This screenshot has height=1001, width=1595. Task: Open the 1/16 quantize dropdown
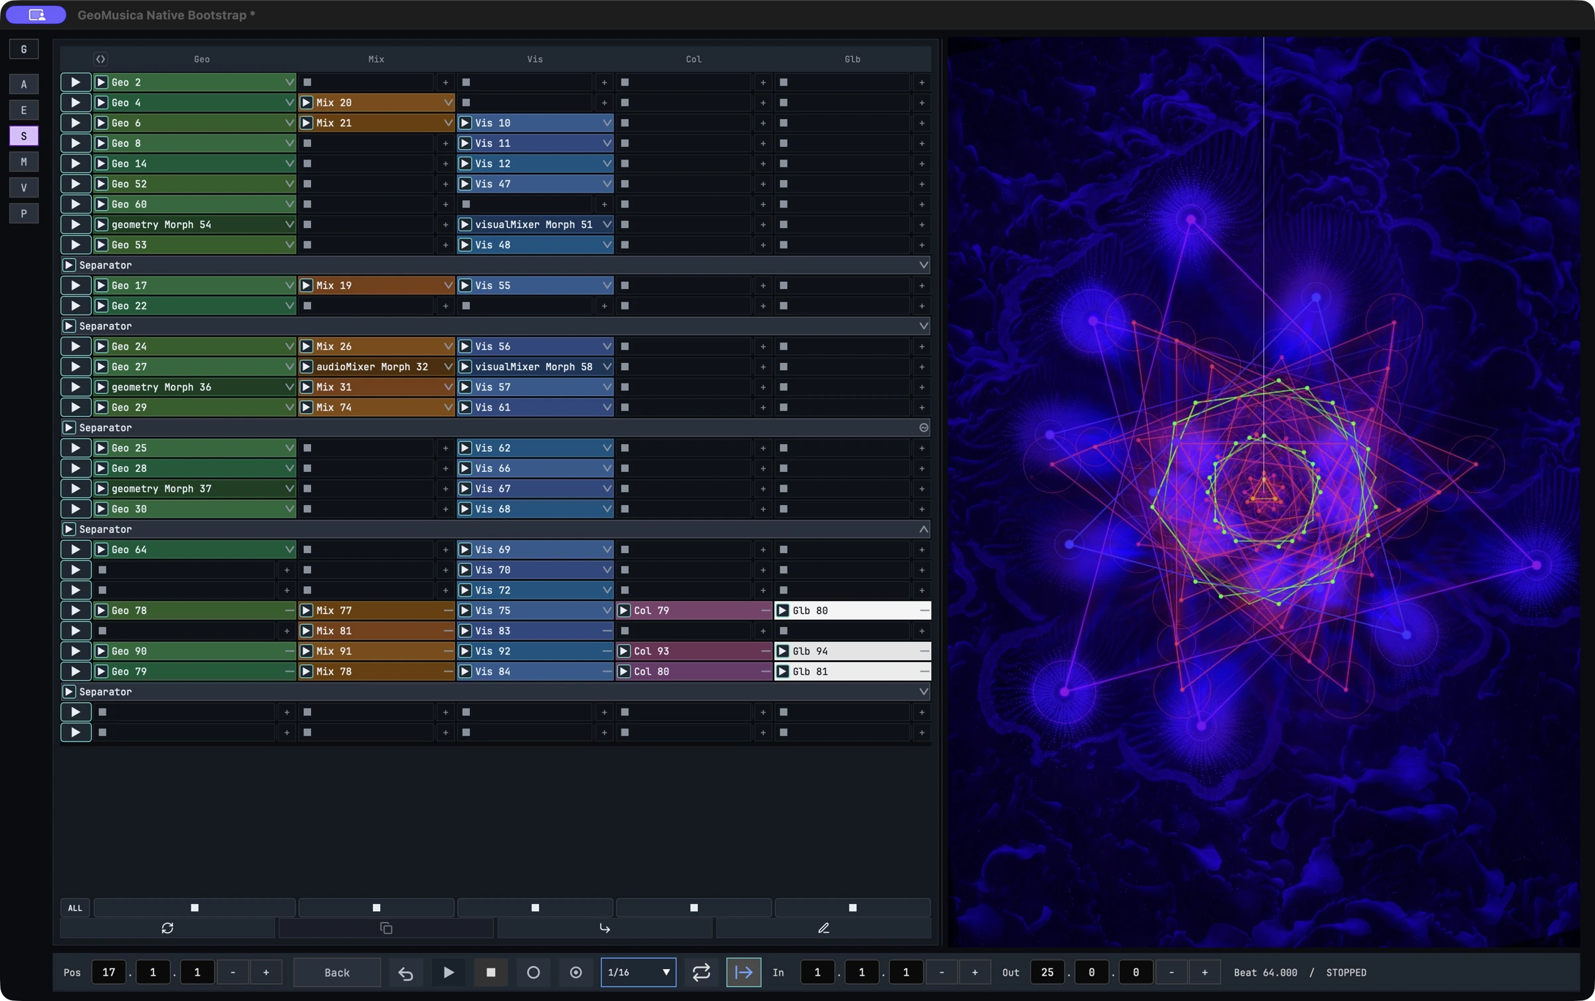pyautogui.click(x=639, y=972)
